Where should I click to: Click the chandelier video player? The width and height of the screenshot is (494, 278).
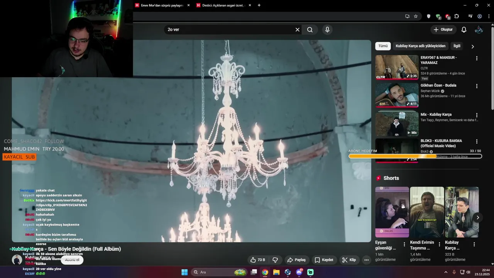(x=191, y=141)
